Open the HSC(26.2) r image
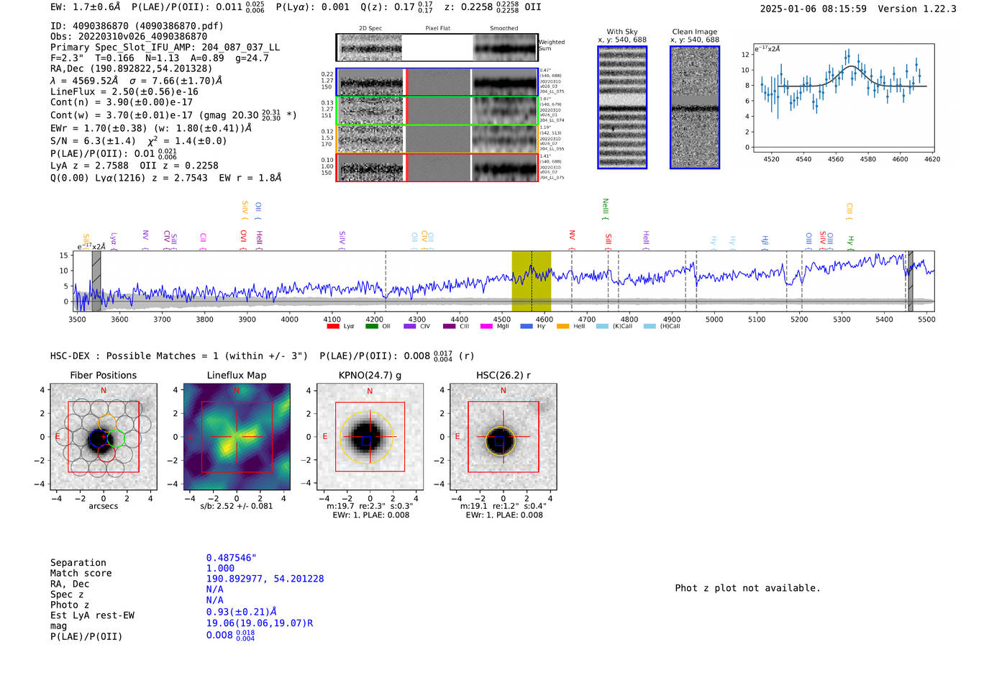1007x686 pixels. click(503, 437)
